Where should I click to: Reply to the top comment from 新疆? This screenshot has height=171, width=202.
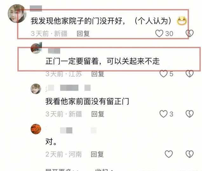tap(83, 34)
